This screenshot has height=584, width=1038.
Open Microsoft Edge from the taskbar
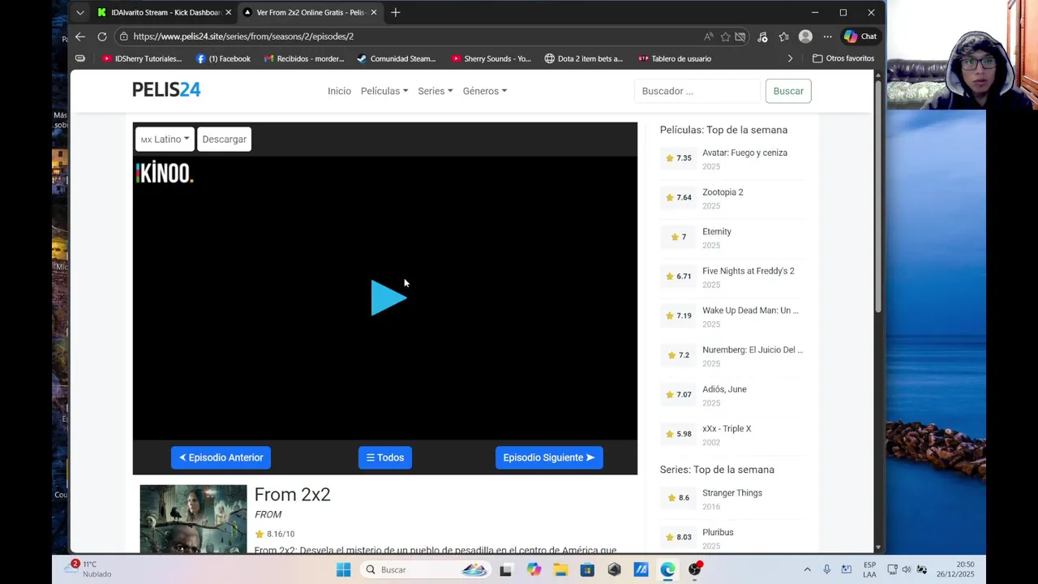tap(667, 569)
